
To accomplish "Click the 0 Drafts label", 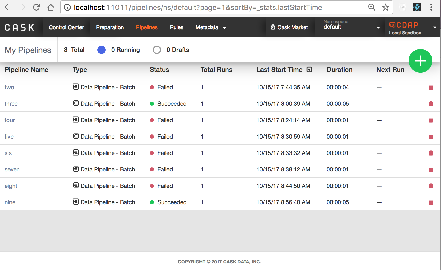I will (x=178, y=50).
